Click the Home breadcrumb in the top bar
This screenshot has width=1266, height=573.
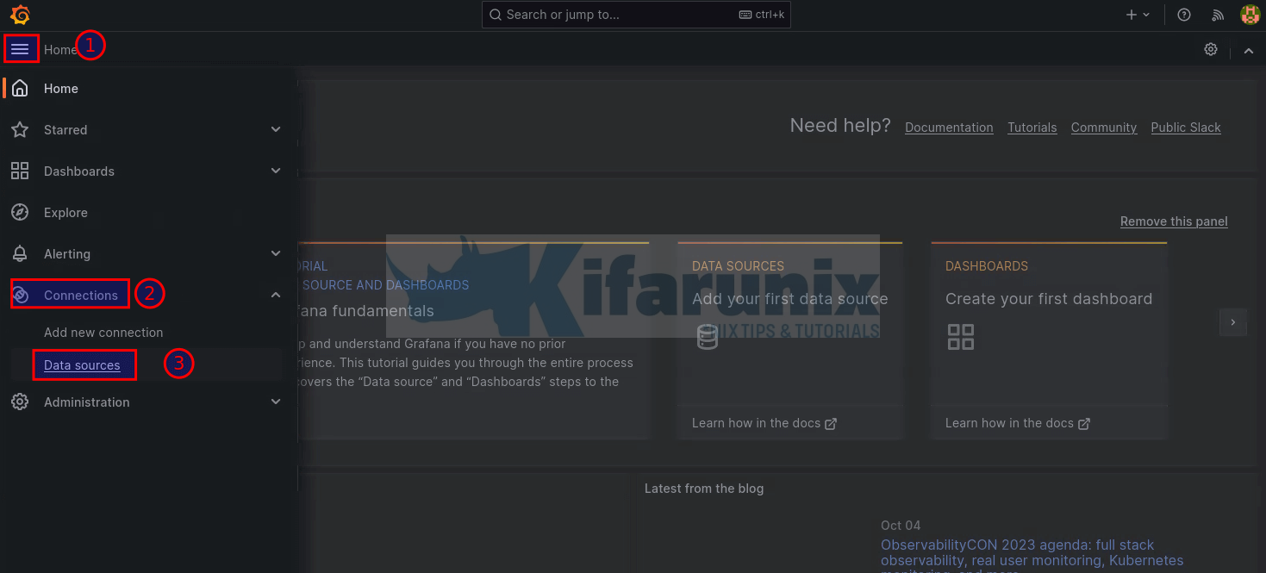59,50
